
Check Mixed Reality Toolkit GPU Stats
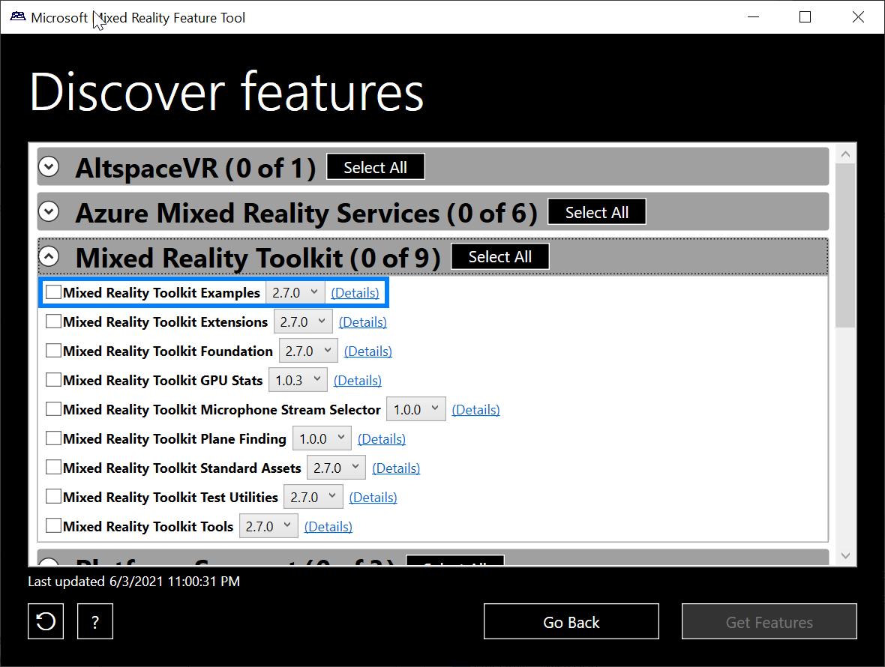[x=53, y=379]
